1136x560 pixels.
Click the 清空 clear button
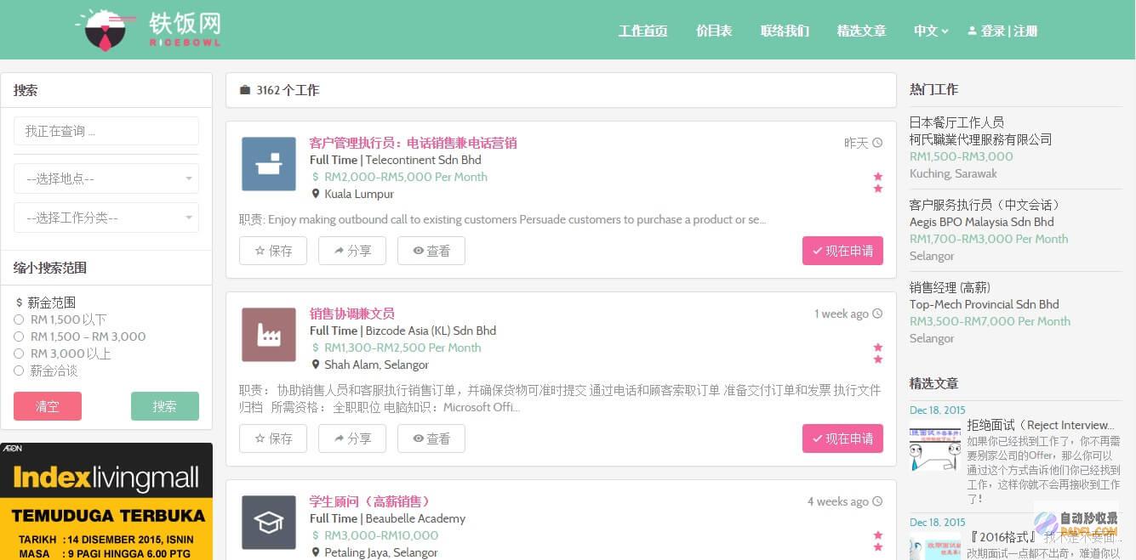pyautogui.click(x=48, y=406)
